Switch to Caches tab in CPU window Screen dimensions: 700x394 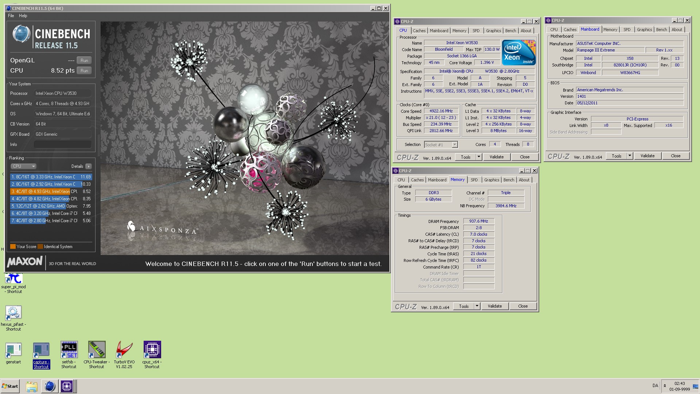tap(419, 31)
